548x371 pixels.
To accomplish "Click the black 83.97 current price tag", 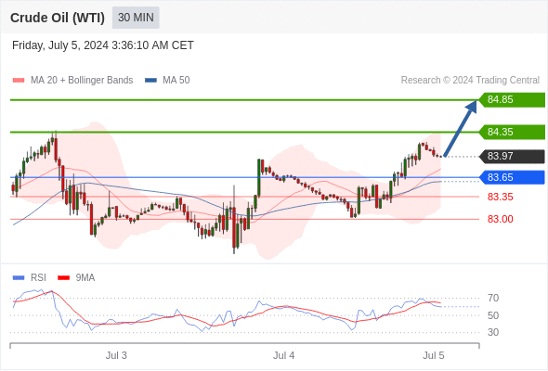I will [512, 157].
